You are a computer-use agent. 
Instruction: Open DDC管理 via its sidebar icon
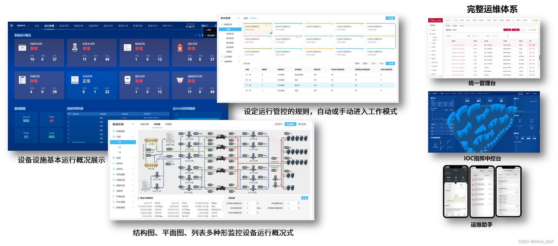pos(113,202)
